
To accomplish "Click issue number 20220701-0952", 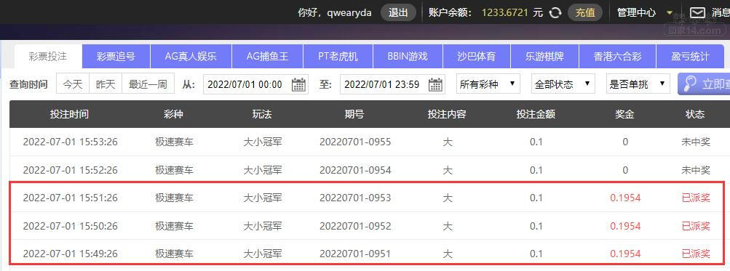I will pos(355,227).
